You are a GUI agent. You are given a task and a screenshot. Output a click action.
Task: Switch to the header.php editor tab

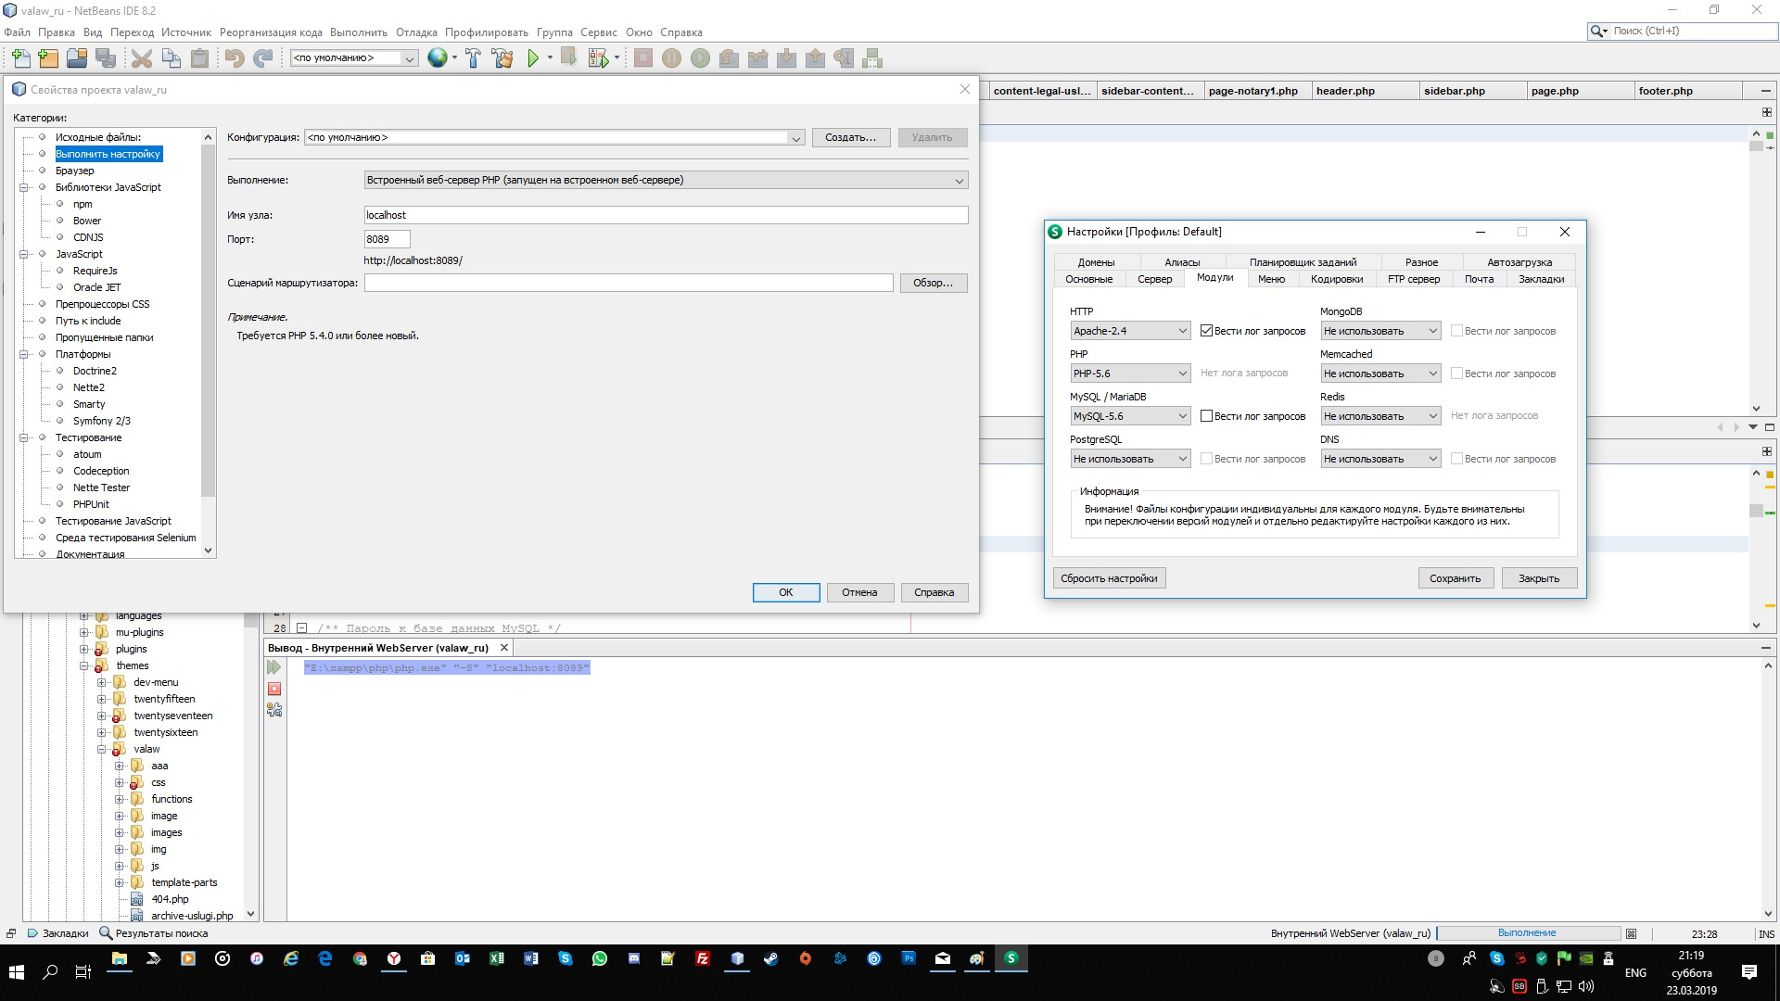click(x=1366, y=91)
